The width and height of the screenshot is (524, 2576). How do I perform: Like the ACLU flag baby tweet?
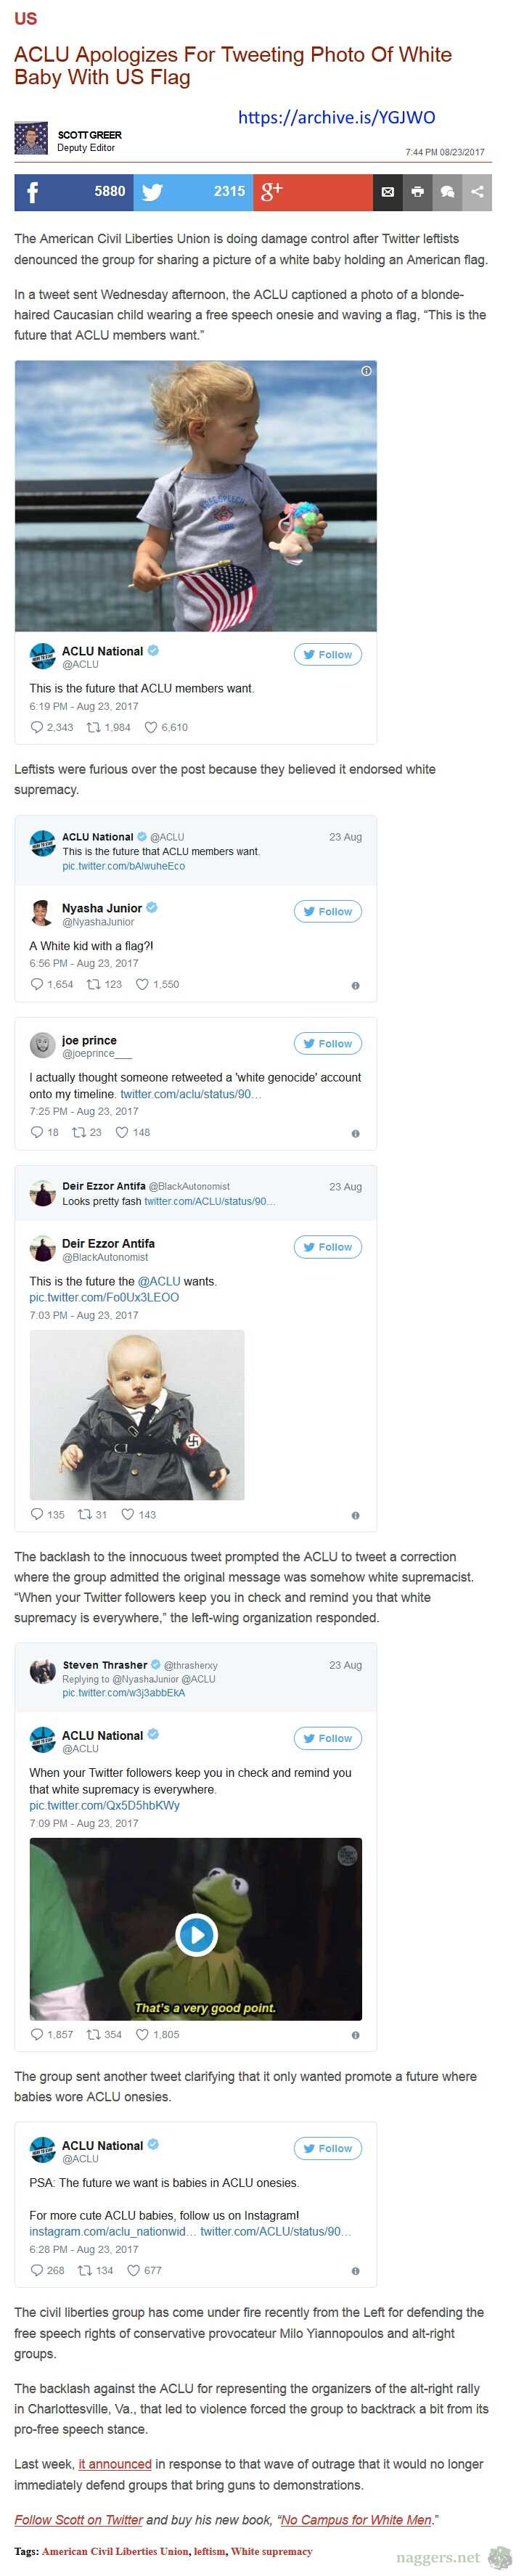click(x=151, y=727)
